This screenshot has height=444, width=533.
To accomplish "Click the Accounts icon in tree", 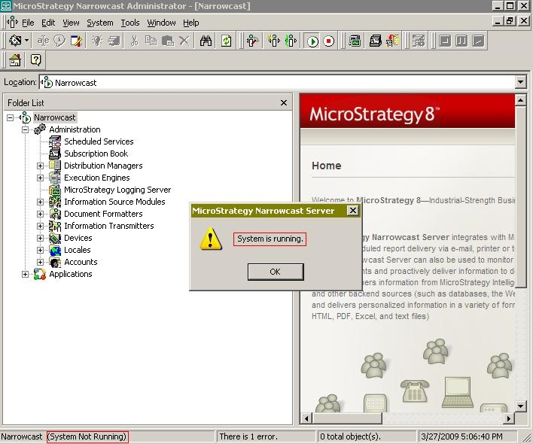I will coord(55,262).
